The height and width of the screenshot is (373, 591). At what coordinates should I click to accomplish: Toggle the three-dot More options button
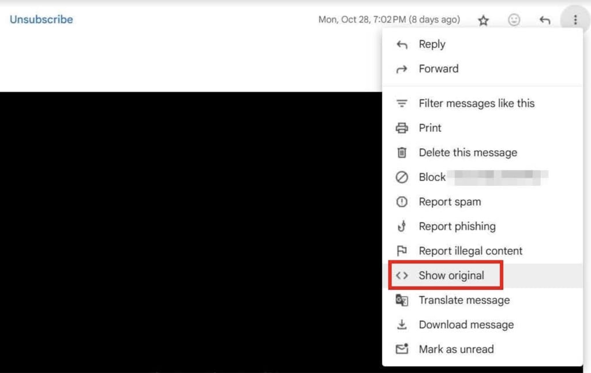[575, 20]
